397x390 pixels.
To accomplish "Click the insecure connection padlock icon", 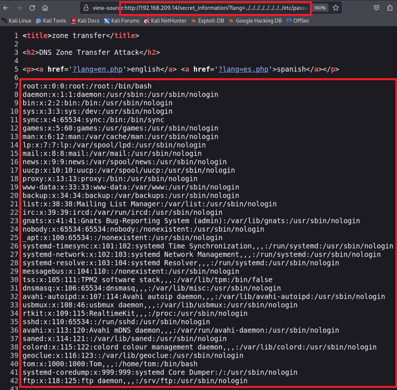I will [86, 8].
